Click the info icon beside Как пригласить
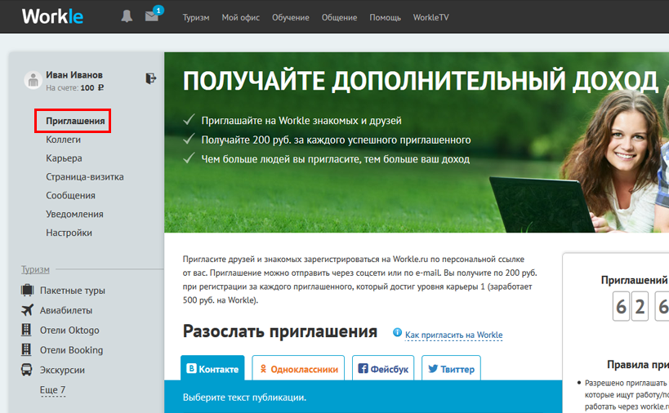 pyautogui.click(x=397, y=332)
